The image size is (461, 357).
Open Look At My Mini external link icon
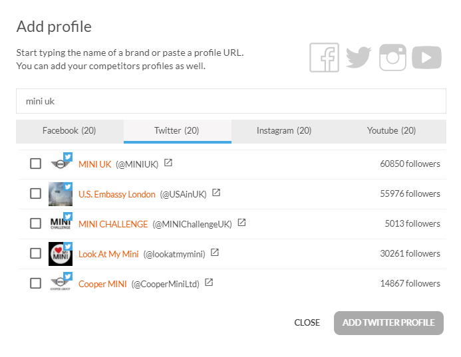click(214, 253)
